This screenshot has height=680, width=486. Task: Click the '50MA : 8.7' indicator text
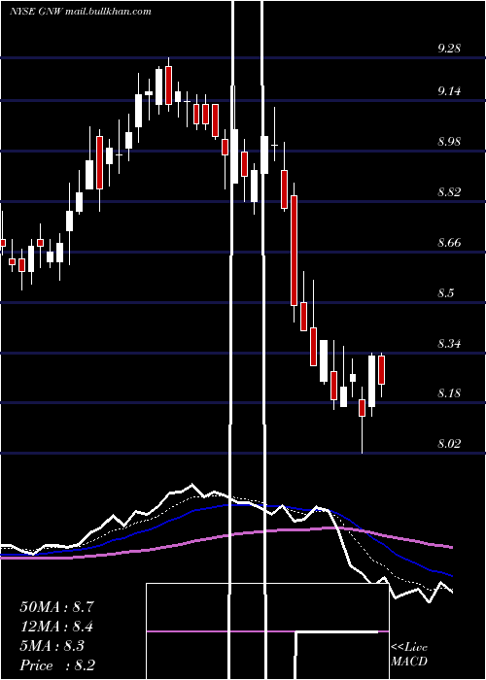coord(56,607)
